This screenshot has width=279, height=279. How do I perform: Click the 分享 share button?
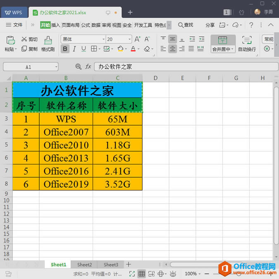pos(210,25)
